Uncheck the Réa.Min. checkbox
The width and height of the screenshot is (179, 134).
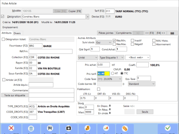(x=114, y=40)
